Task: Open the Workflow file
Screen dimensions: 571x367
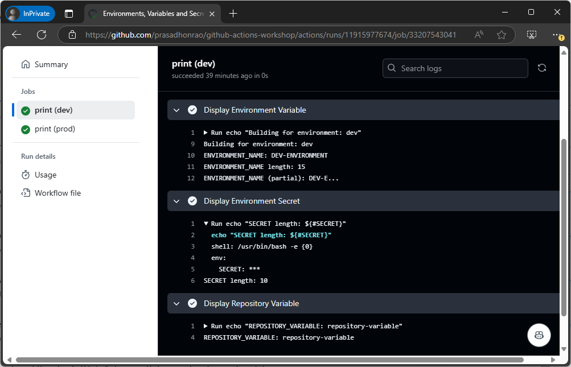Action: click(x=57, y=193)
